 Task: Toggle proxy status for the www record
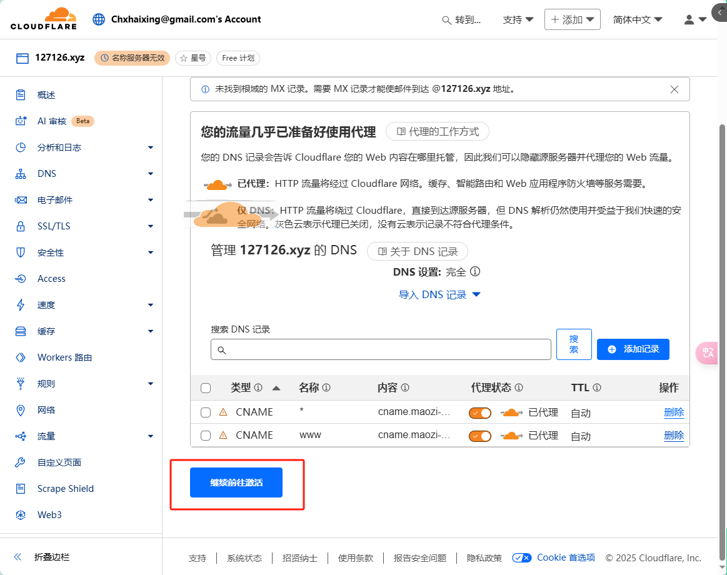(x=480, y=436)
